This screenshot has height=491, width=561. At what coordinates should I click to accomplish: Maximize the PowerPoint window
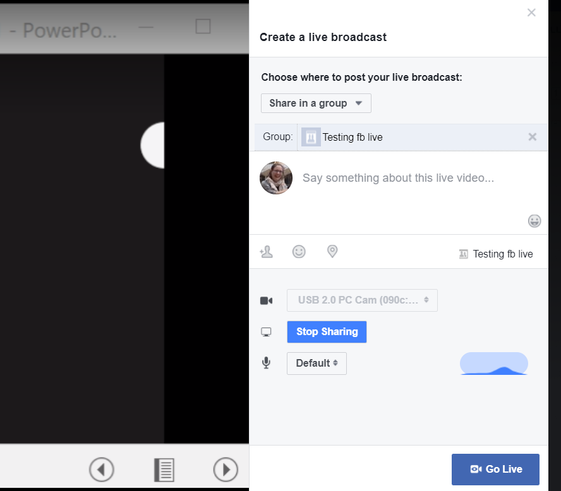pyautogui.click(x=203, y=27)
